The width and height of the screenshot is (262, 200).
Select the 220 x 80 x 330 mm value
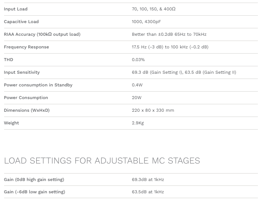(153, 110)
